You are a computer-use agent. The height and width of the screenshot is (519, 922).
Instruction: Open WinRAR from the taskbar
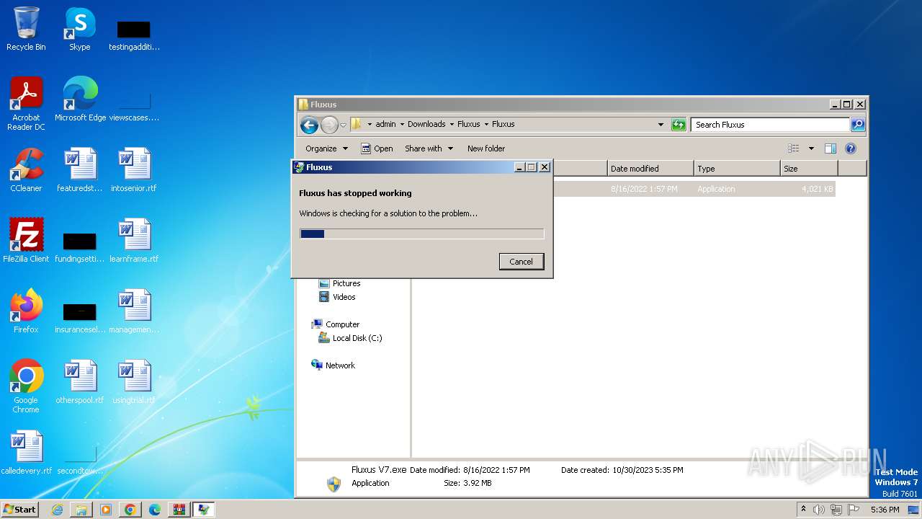pyautogui.click(x=179, y=510)
